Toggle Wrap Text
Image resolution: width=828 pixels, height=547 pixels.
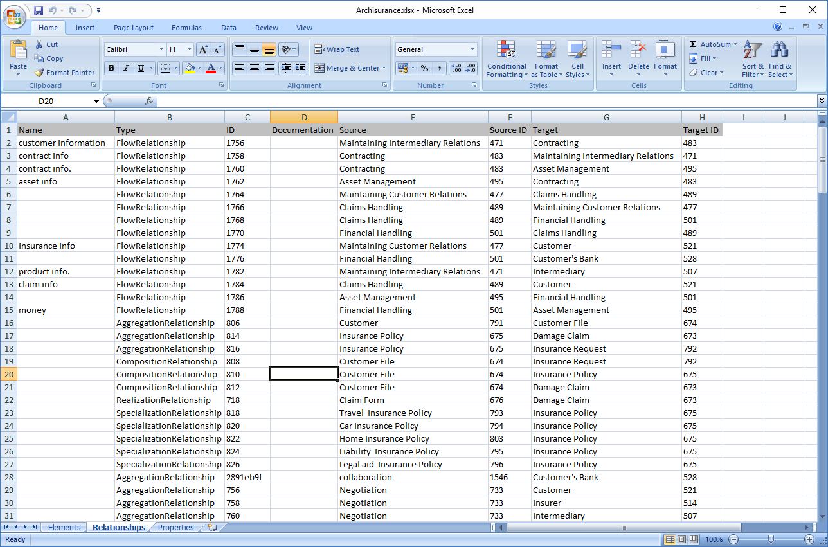click(x=337, y=49)
